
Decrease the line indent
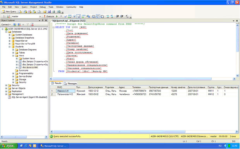point(117,17)
